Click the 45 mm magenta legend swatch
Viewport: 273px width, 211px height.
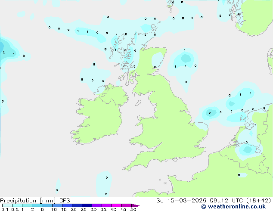tap(127, 205)
